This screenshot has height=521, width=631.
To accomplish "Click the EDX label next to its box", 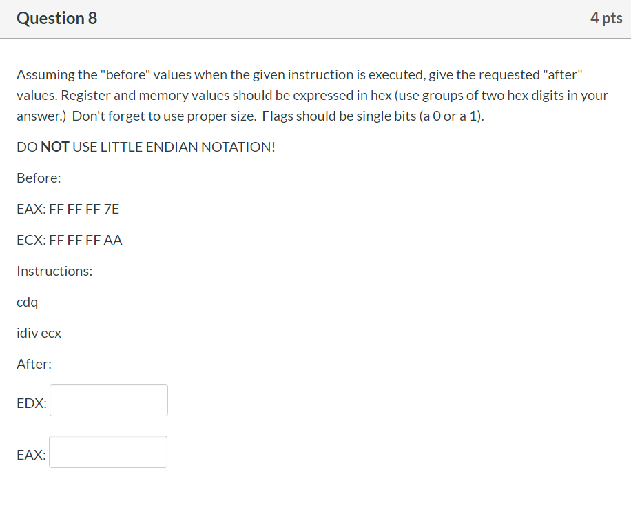I will [x=30, y=403].
